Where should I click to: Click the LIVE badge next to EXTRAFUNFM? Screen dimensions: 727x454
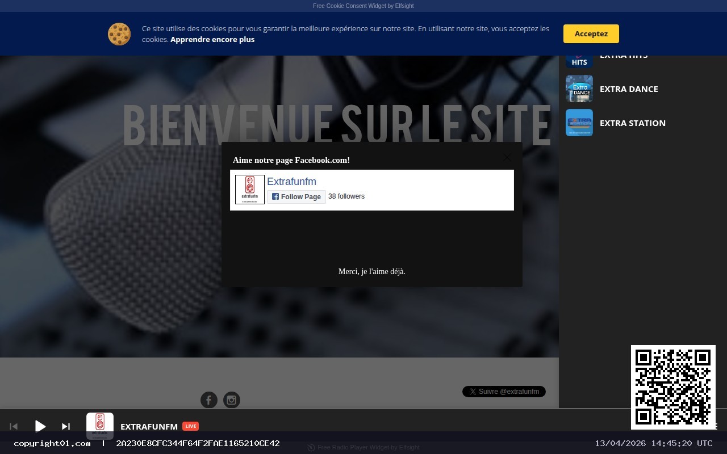click(191, 426)
